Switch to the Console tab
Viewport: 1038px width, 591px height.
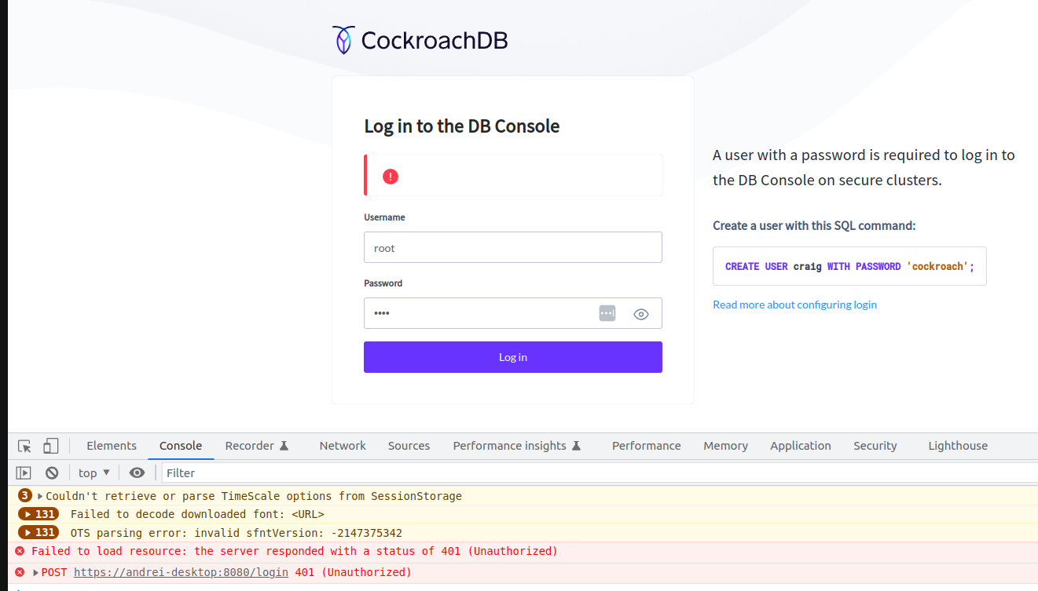181,446
